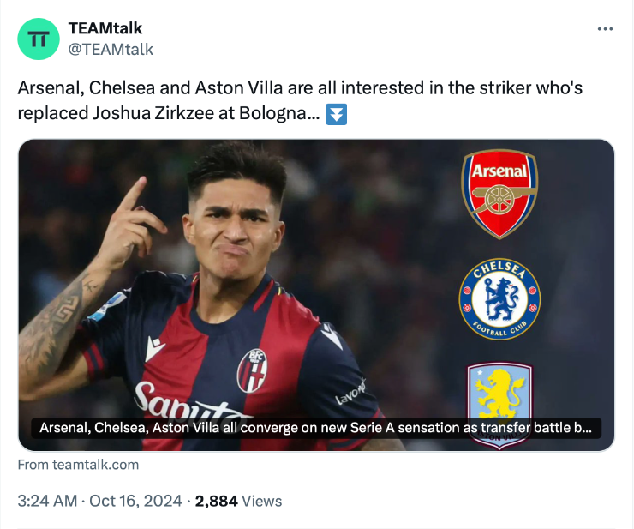Click the blue down-arrow emoji in tweet
Image resolution: width=634 pixels, height=529 pixels.
[337, 115]
